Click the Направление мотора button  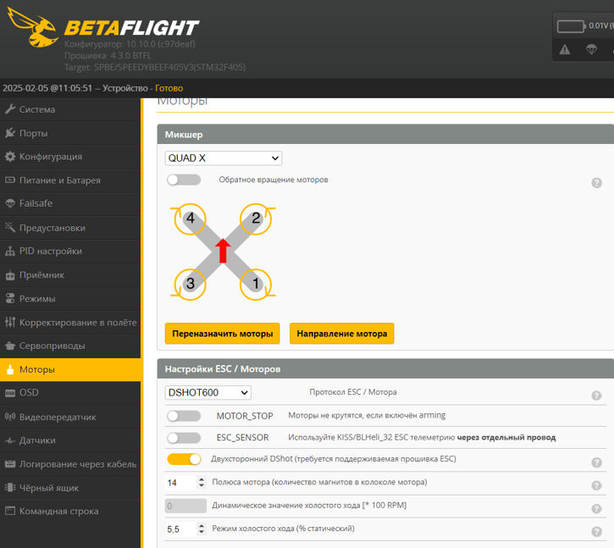(342, 334)
